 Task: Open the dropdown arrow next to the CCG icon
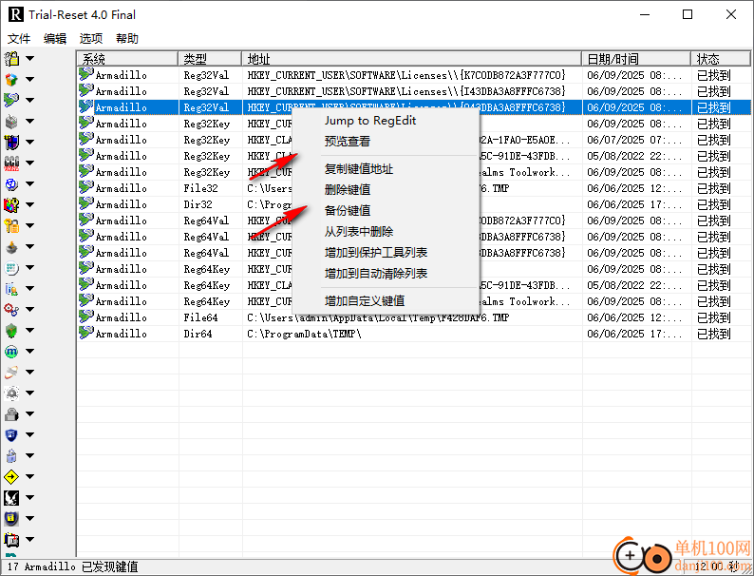point(29,163)
